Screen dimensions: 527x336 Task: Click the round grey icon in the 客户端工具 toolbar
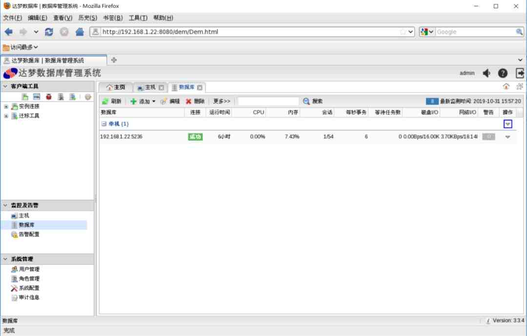(x=88, y=97)
